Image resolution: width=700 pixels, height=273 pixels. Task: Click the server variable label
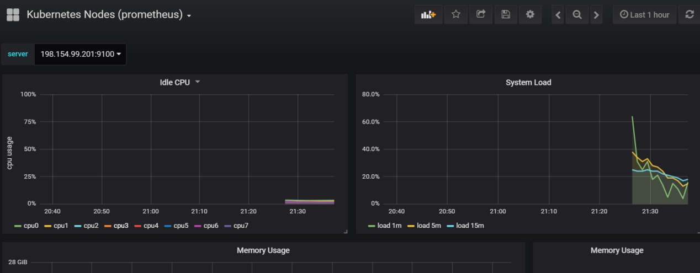tap(18, 54)
